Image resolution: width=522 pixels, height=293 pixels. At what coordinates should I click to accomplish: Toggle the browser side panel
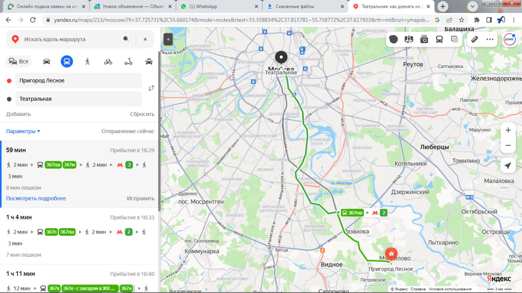489,20
